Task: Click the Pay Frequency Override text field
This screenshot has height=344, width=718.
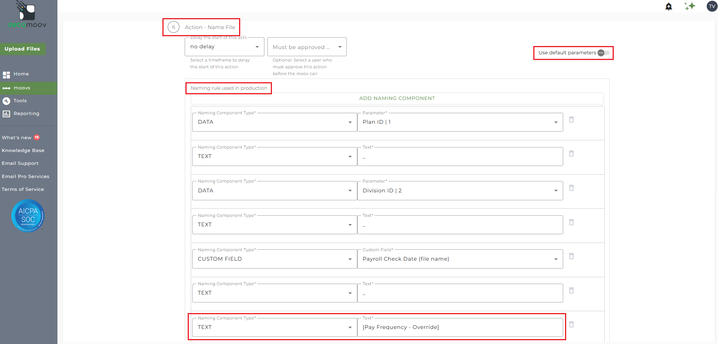Action: (460, 327)
